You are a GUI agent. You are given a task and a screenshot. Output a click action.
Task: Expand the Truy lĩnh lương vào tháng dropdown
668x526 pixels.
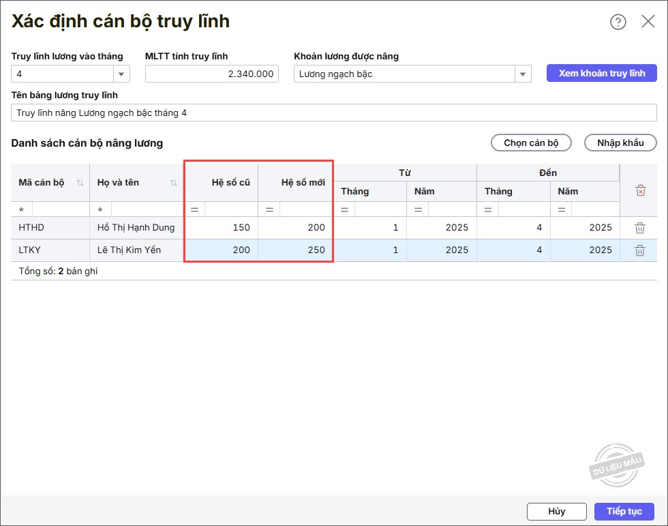click(121, 74)
